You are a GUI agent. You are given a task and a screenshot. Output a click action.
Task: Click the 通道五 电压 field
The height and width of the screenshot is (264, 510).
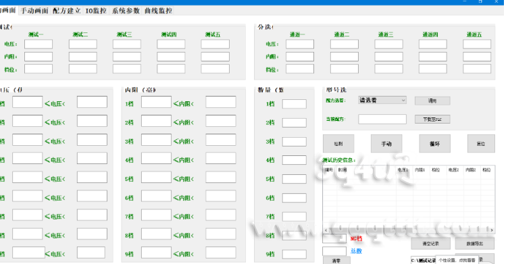[x=477, y=44]
